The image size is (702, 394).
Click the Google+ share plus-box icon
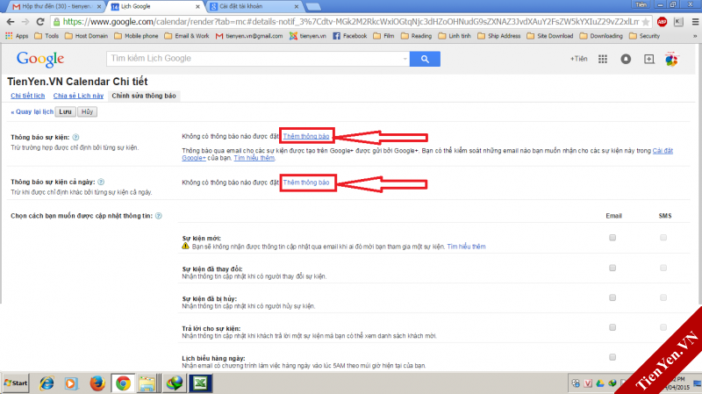coord(648,59)
